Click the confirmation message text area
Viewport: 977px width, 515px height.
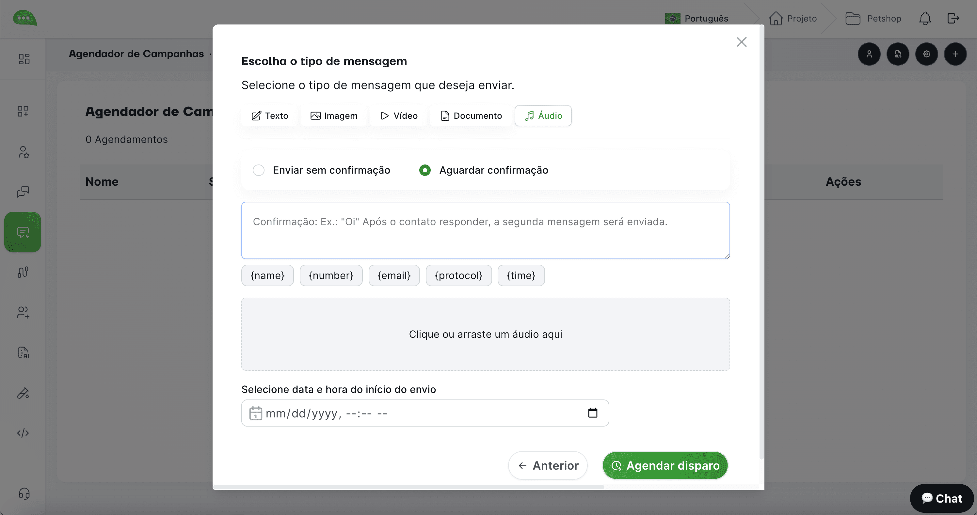click(486, 230)
